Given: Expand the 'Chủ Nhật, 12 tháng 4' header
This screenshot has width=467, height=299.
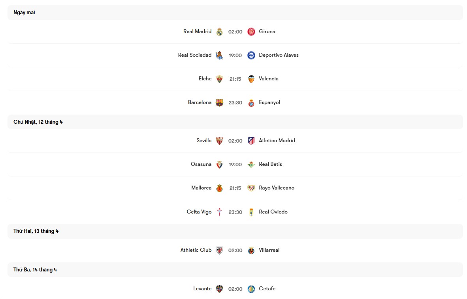Looking at the screenshot, I should point(38,122).
